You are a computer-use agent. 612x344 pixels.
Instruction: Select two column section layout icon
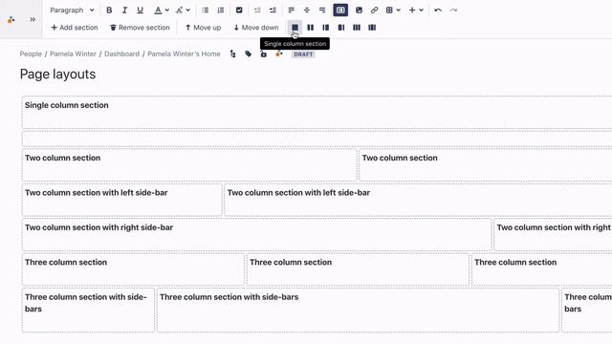pos(310,28)
